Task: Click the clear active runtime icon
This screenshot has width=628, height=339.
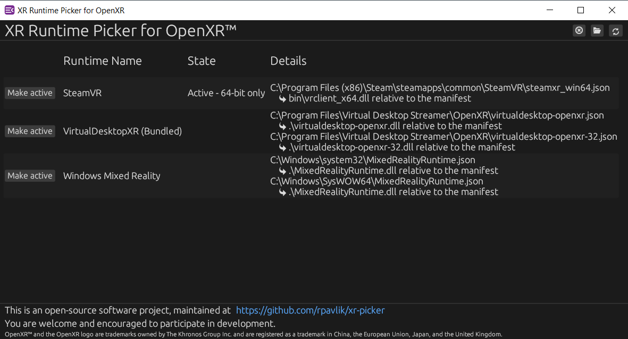Action: 579,31
